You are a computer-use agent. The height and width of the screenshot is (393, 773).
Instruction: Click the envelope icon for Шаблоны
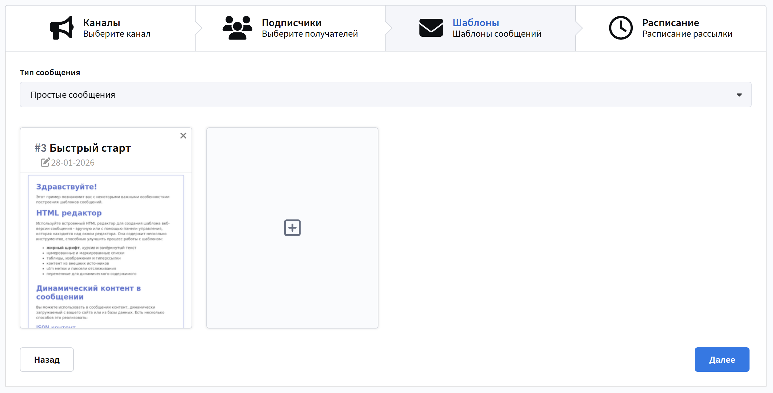[x=431, y=28]
